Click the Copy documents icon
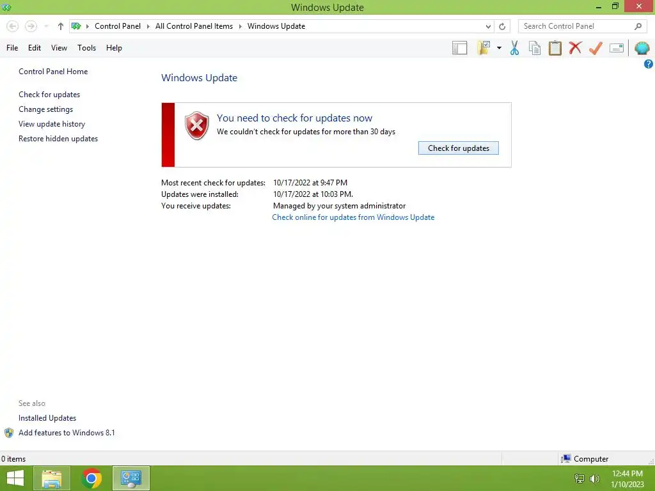The image size is (655, 491). [x=535, y=48]
